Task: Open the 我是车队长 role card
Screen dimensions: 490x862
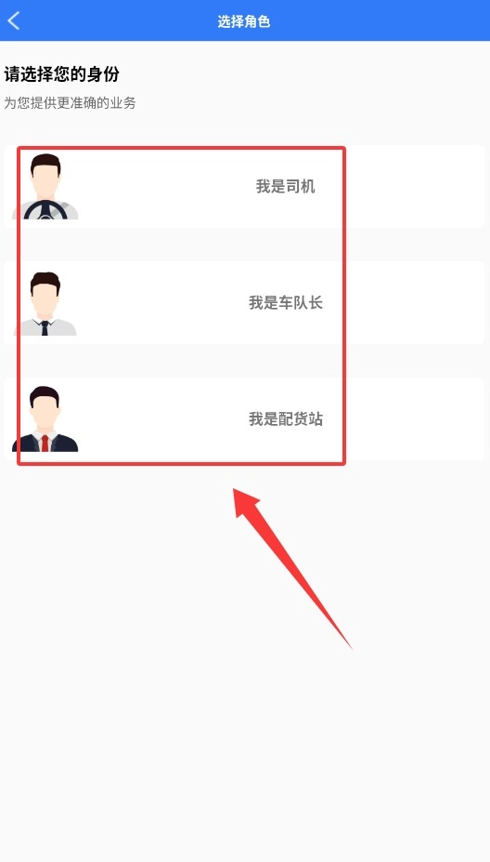Action: tap(244, 303)
